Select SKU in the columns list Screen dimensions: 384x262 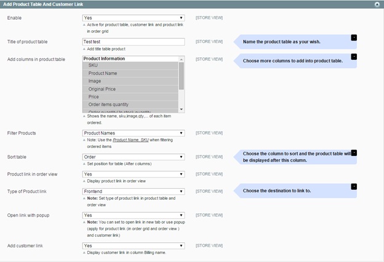pyautogui.click(x=130, y=65)
